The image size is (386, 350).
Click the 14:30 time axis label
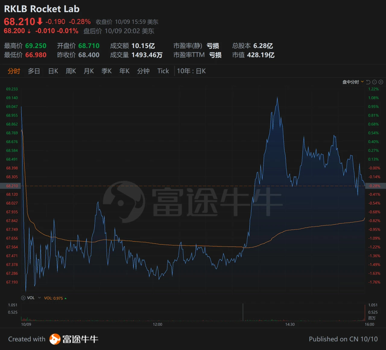coord(290,324)
